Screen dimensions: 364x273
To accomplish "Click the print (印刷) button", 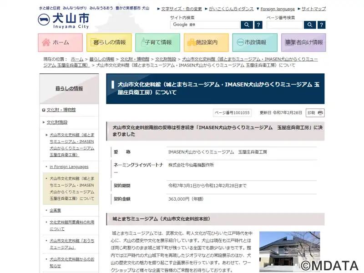I will pyautogui.click(x=315, y=113).
